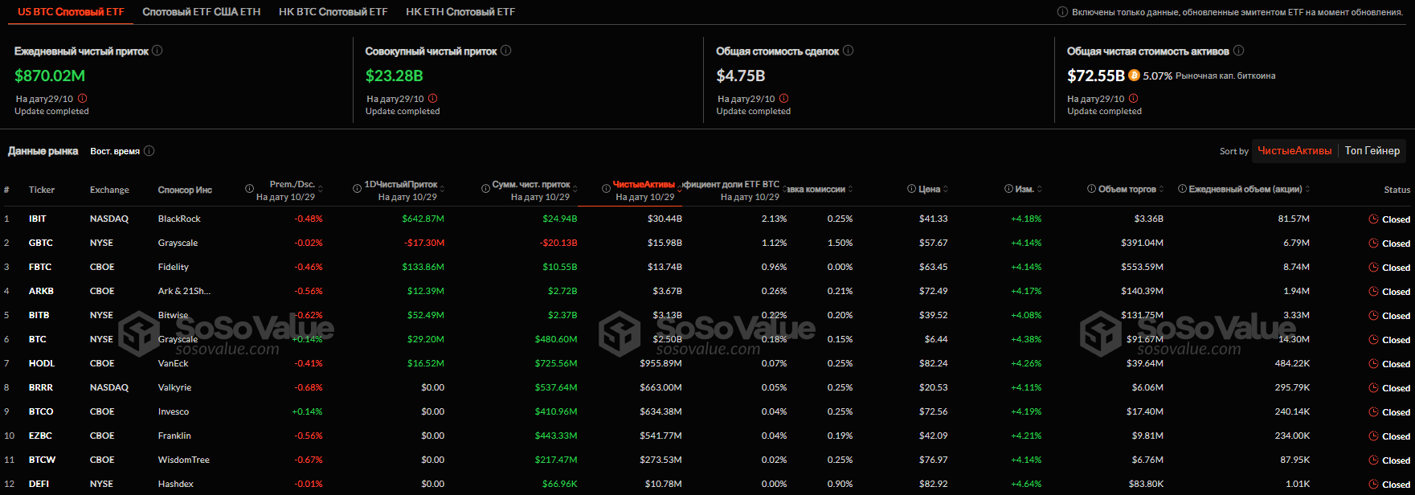Open info icon beside Общая стоимость сделок
Screen dimensions: 1415x495
849,51
